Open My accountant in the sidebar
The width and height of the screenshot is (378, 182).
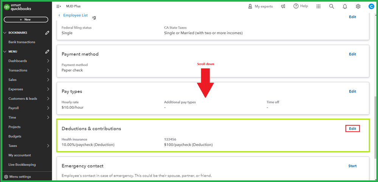point(20,155)
